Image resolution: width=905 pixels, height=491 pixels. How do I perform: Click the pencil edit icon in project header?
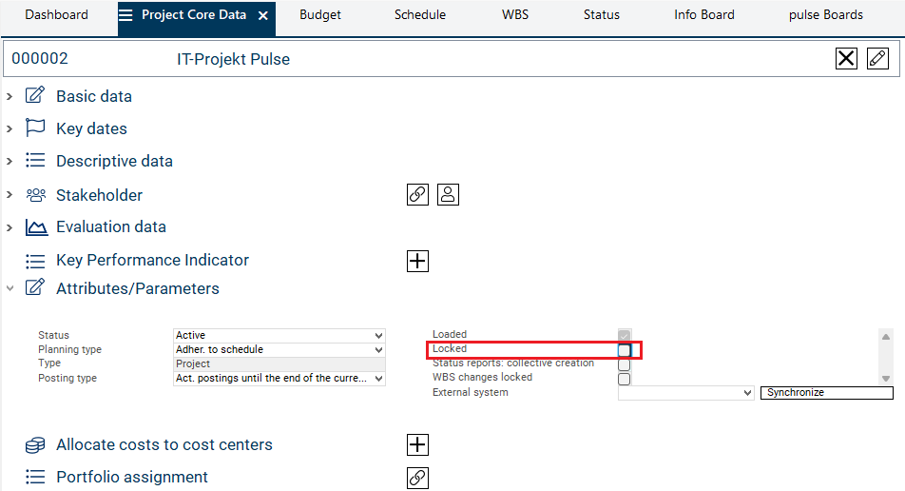point(877,59)
